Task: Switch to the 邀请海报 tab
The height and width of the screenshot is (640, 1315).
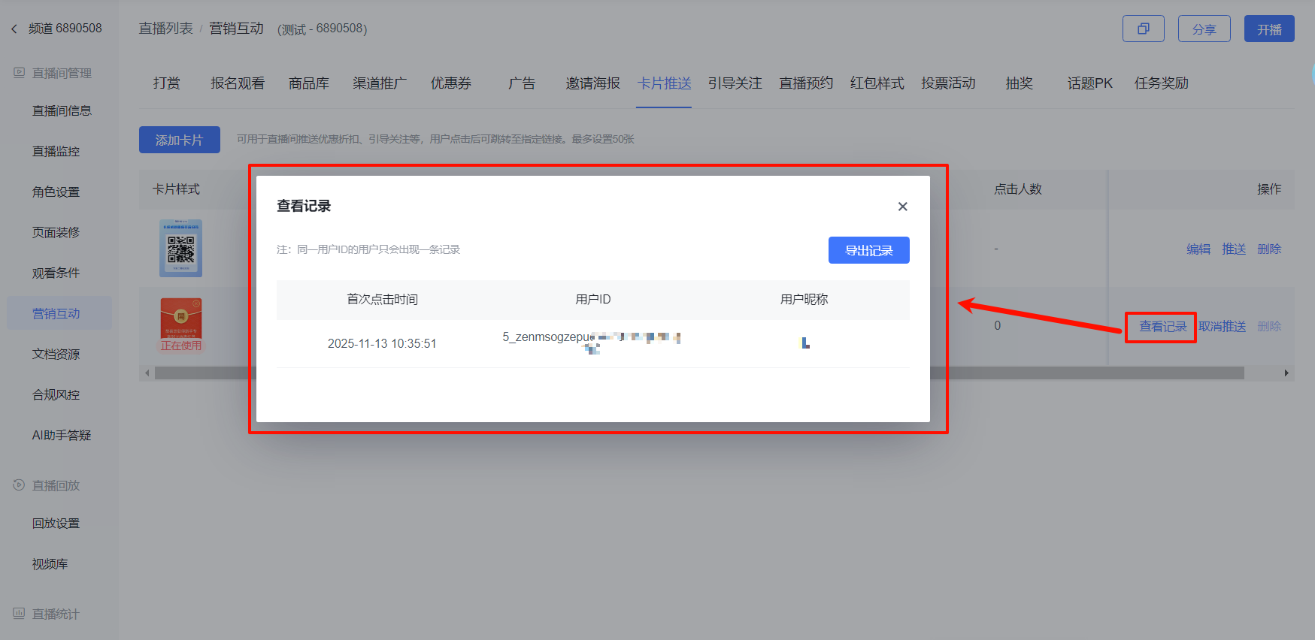Action: click(x=593, y=83)
